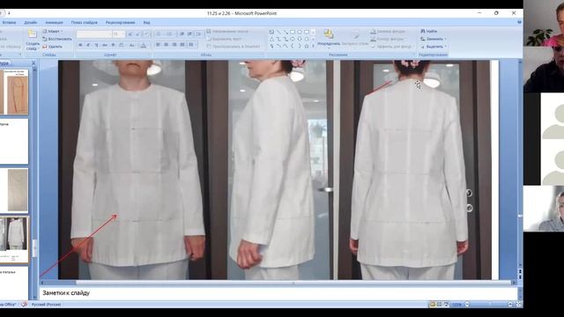Click Заливка фигуры shape fill
564x317 pixels.
388,32
